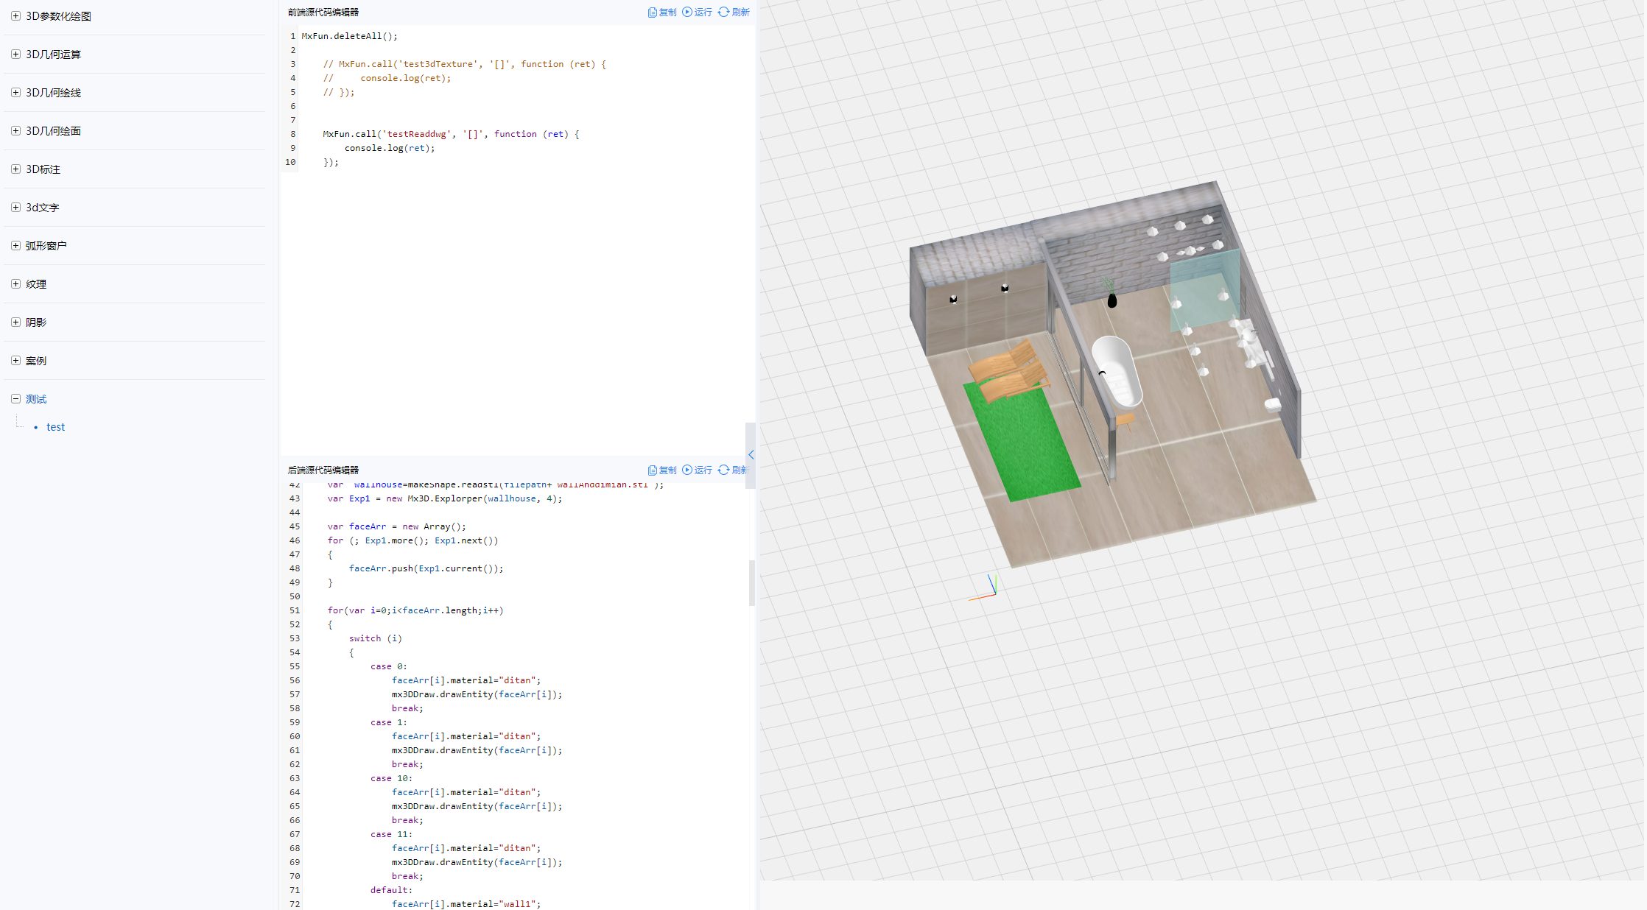Expand the 阴影 tree node
1647x910 pixels.
(x=15, y=322)
